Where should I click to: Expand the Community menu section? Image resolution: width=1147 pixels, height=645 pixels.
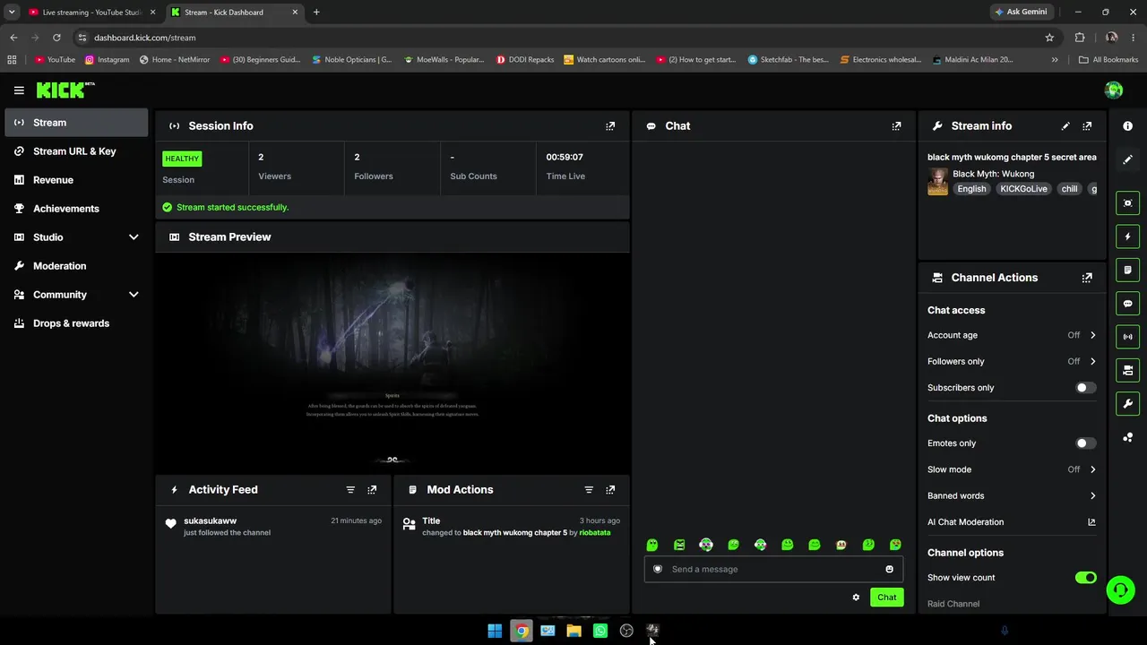click(x=76, y=295)
